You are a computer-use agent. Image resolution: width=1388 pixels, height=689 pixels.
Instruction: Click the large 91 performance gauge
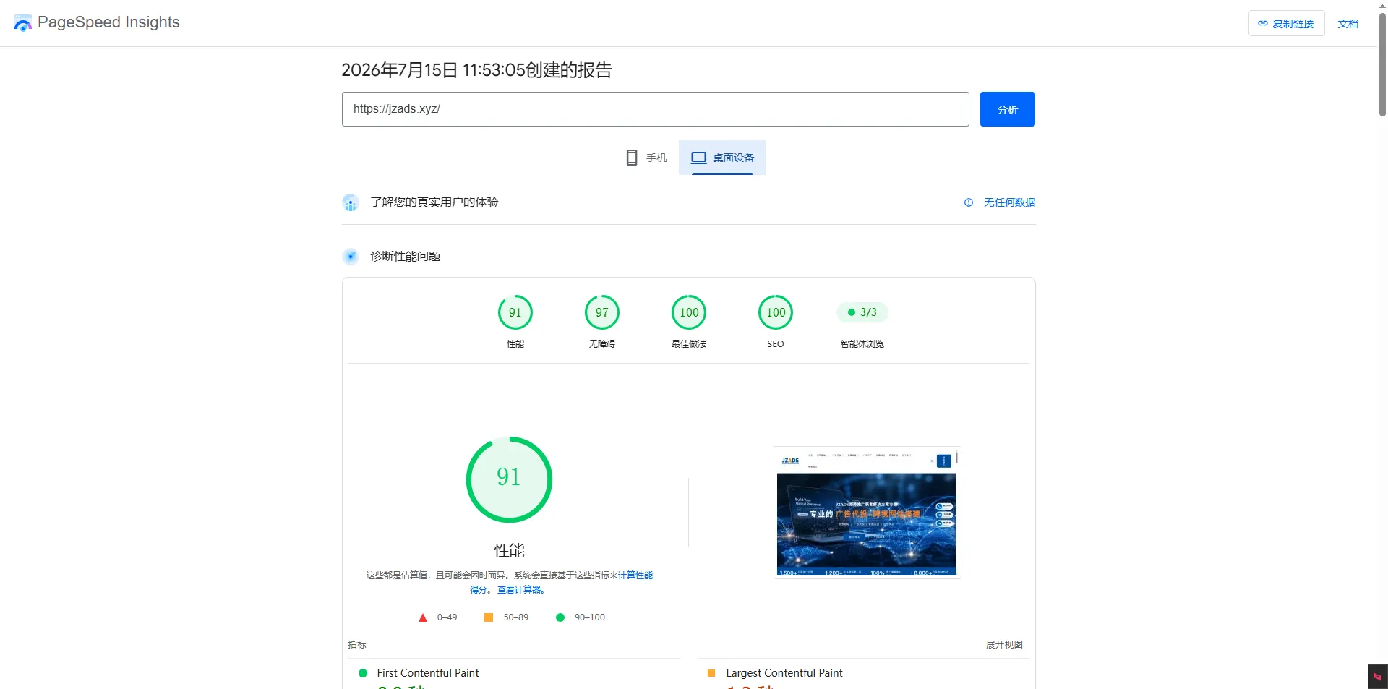click(x=509, y=479)
